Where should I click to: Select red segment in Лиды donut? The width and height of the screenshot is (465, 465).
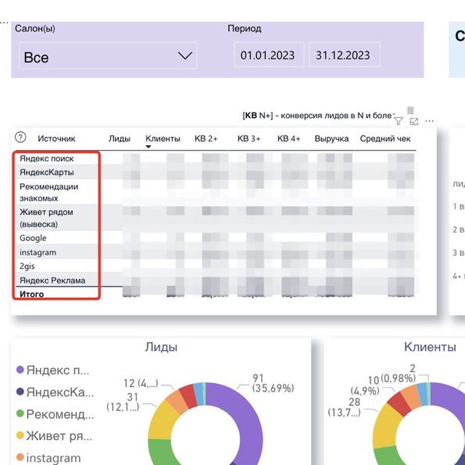188,396
